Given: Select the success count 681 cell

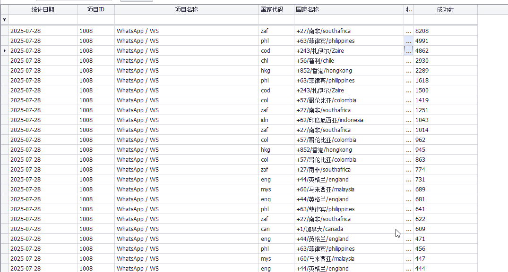Looking at the screenshot, I should [446, 199].
